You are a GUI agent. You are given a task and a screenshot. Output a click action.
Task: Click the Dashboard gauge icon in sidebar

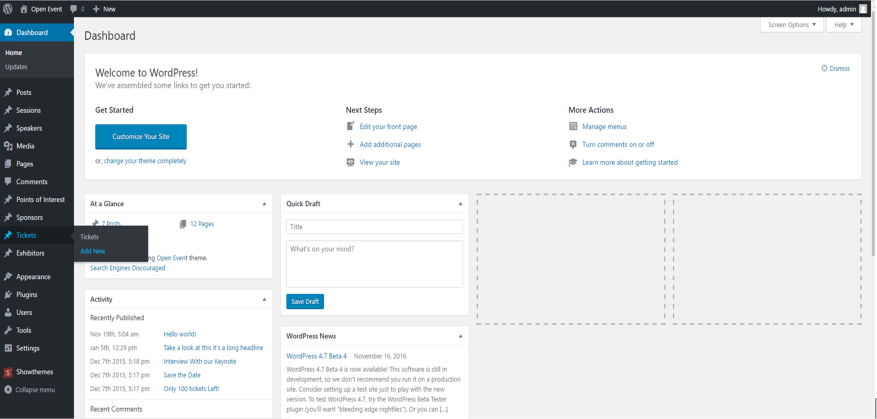pos(8,33)
